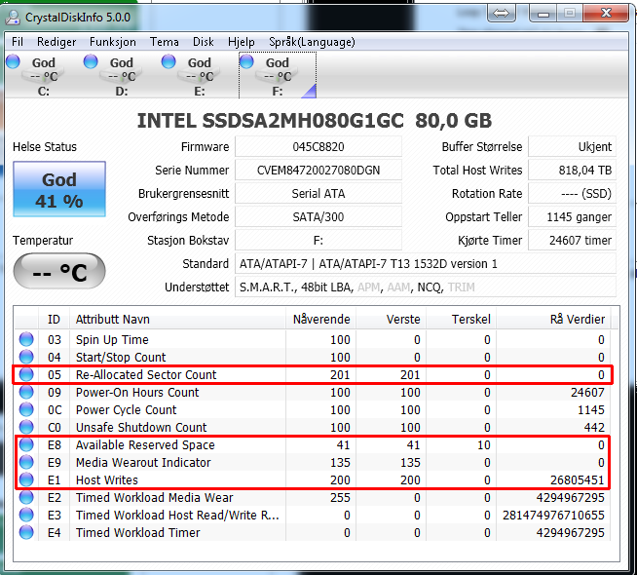This screenshot has width=637, height=575.
Task: Click the Verste column header
Action: coord(391,319)
